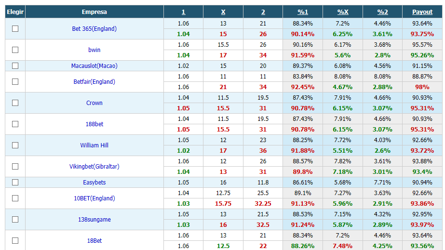Click the Elegir column header
Viewport: 445px width, 250px height.
15,12
